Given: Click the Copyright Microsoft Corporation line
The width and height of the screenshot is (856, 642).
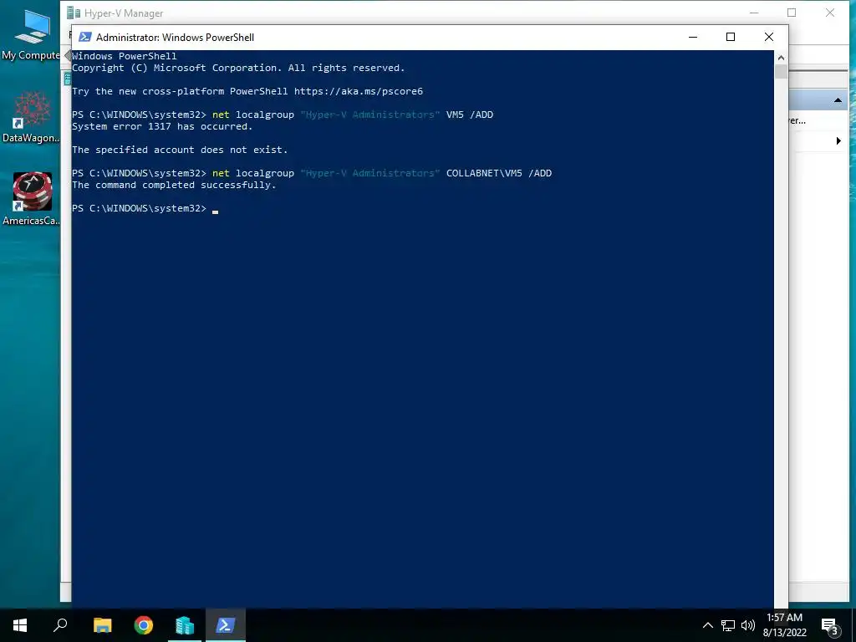Looking at the screenshot, I should (238, 68).
